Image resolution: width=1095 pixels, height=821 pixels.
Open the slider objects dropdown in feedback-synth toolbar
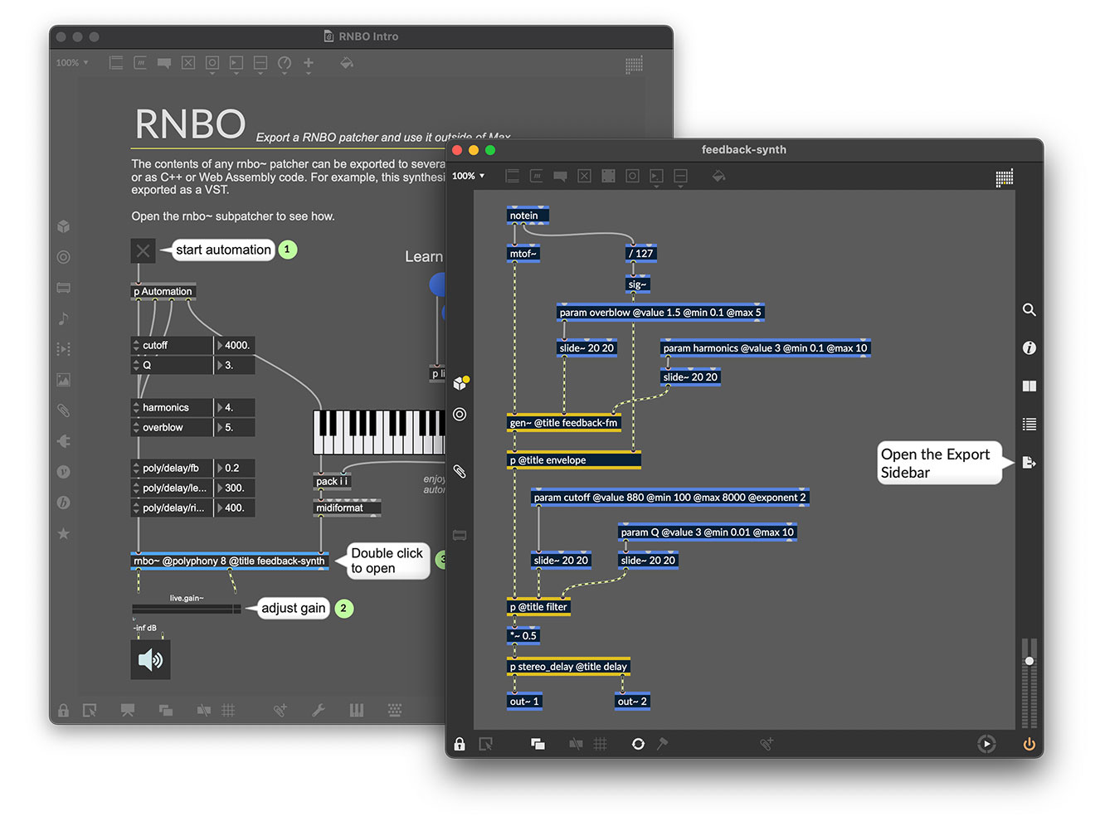click(x=680, y=177)
